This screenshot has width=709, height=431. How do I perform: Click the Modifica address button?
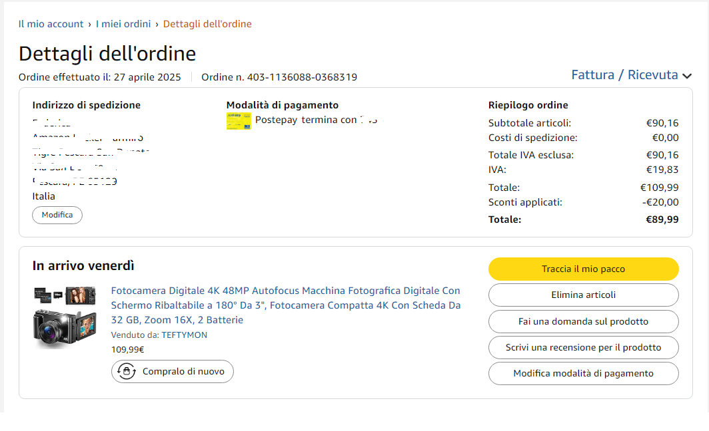57,215
